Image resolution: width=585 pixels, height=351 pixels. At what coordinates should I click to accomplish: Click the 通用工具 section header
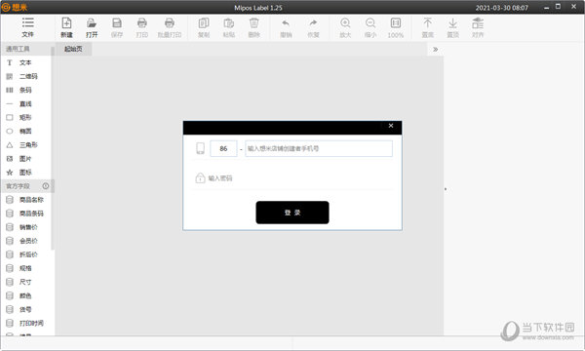click(26, 49)
